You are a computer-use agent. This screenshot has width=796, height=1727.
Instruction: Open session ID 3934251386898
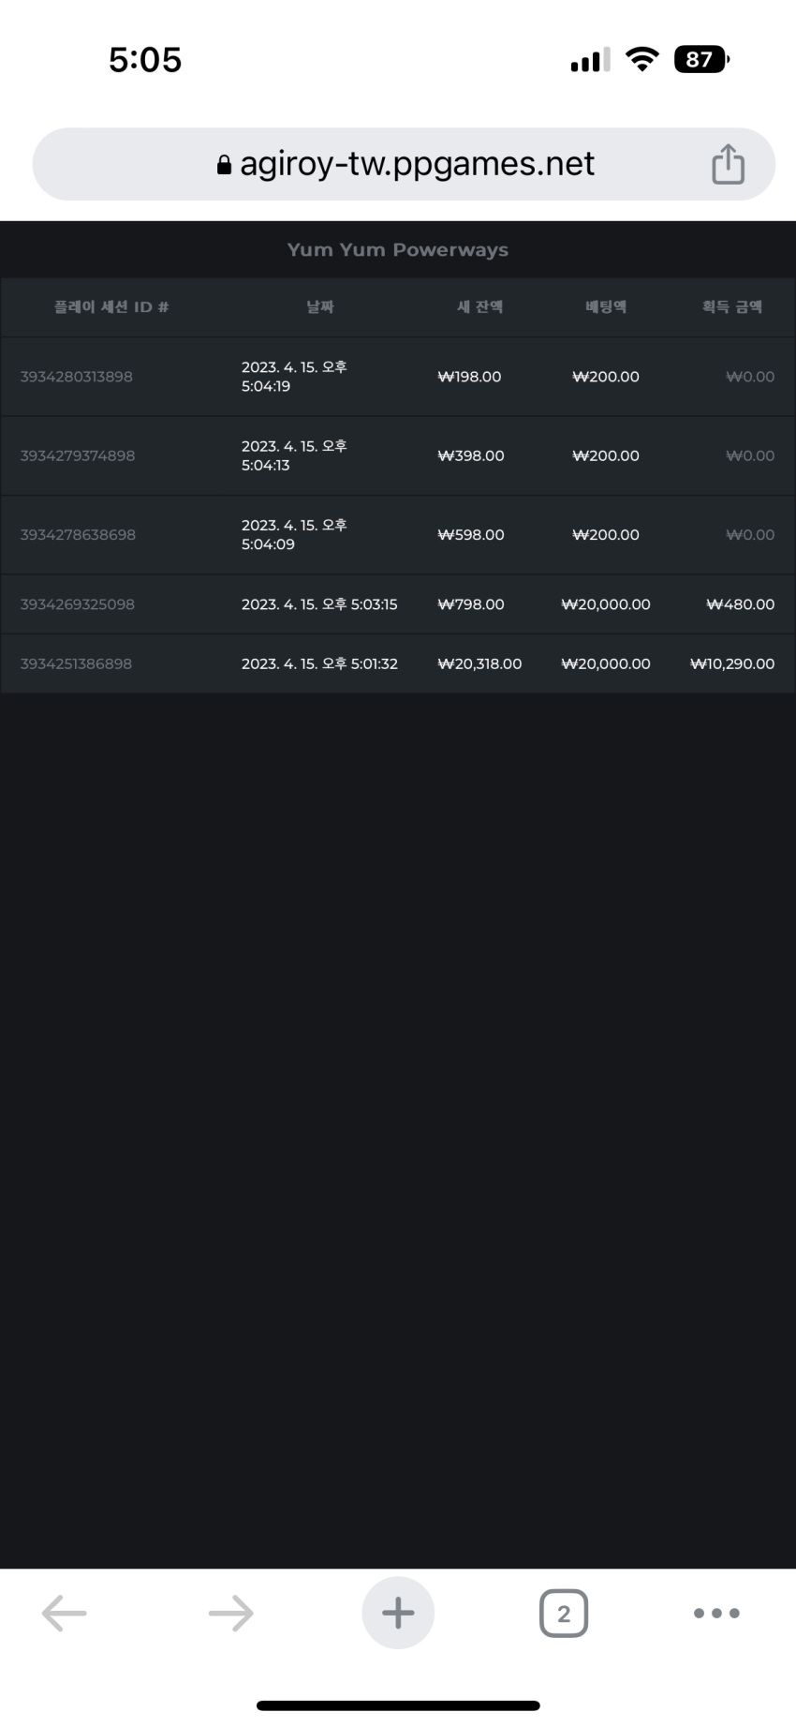click(x=76, y=663)
